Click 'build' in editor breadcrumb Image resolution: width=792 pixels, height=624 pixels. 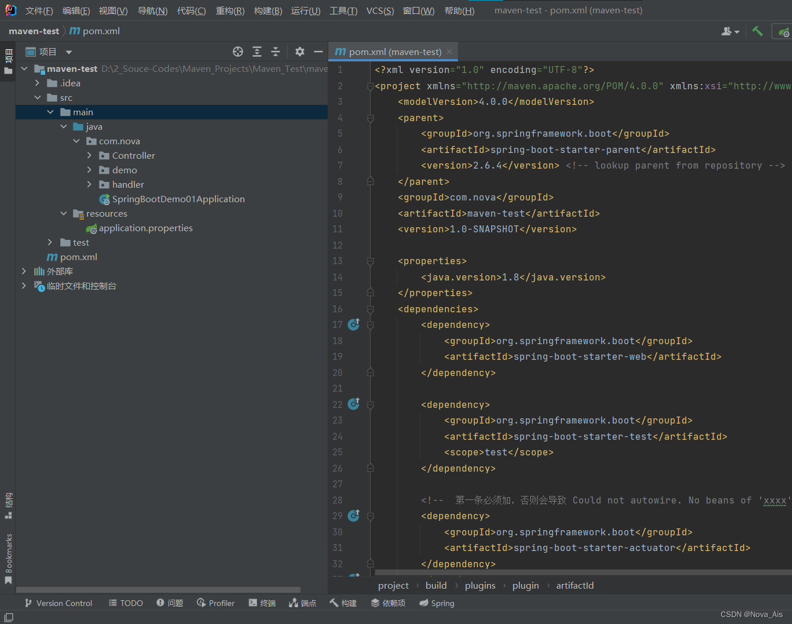coord(436,585)
